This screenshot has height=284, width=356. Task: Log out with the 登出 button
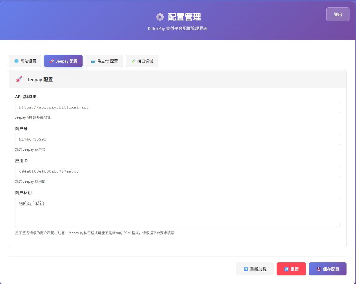tap(338, 14)
